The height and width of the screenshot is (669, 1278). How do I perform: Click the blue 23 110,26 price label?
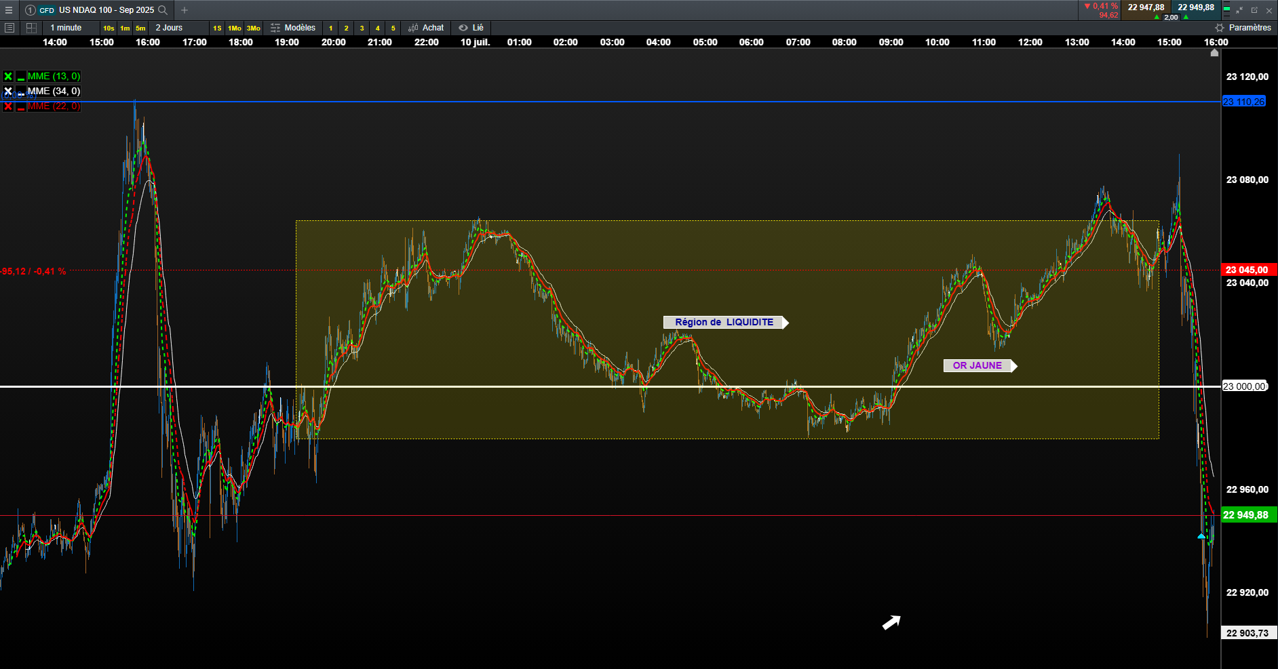click(x=1244, y=102)
